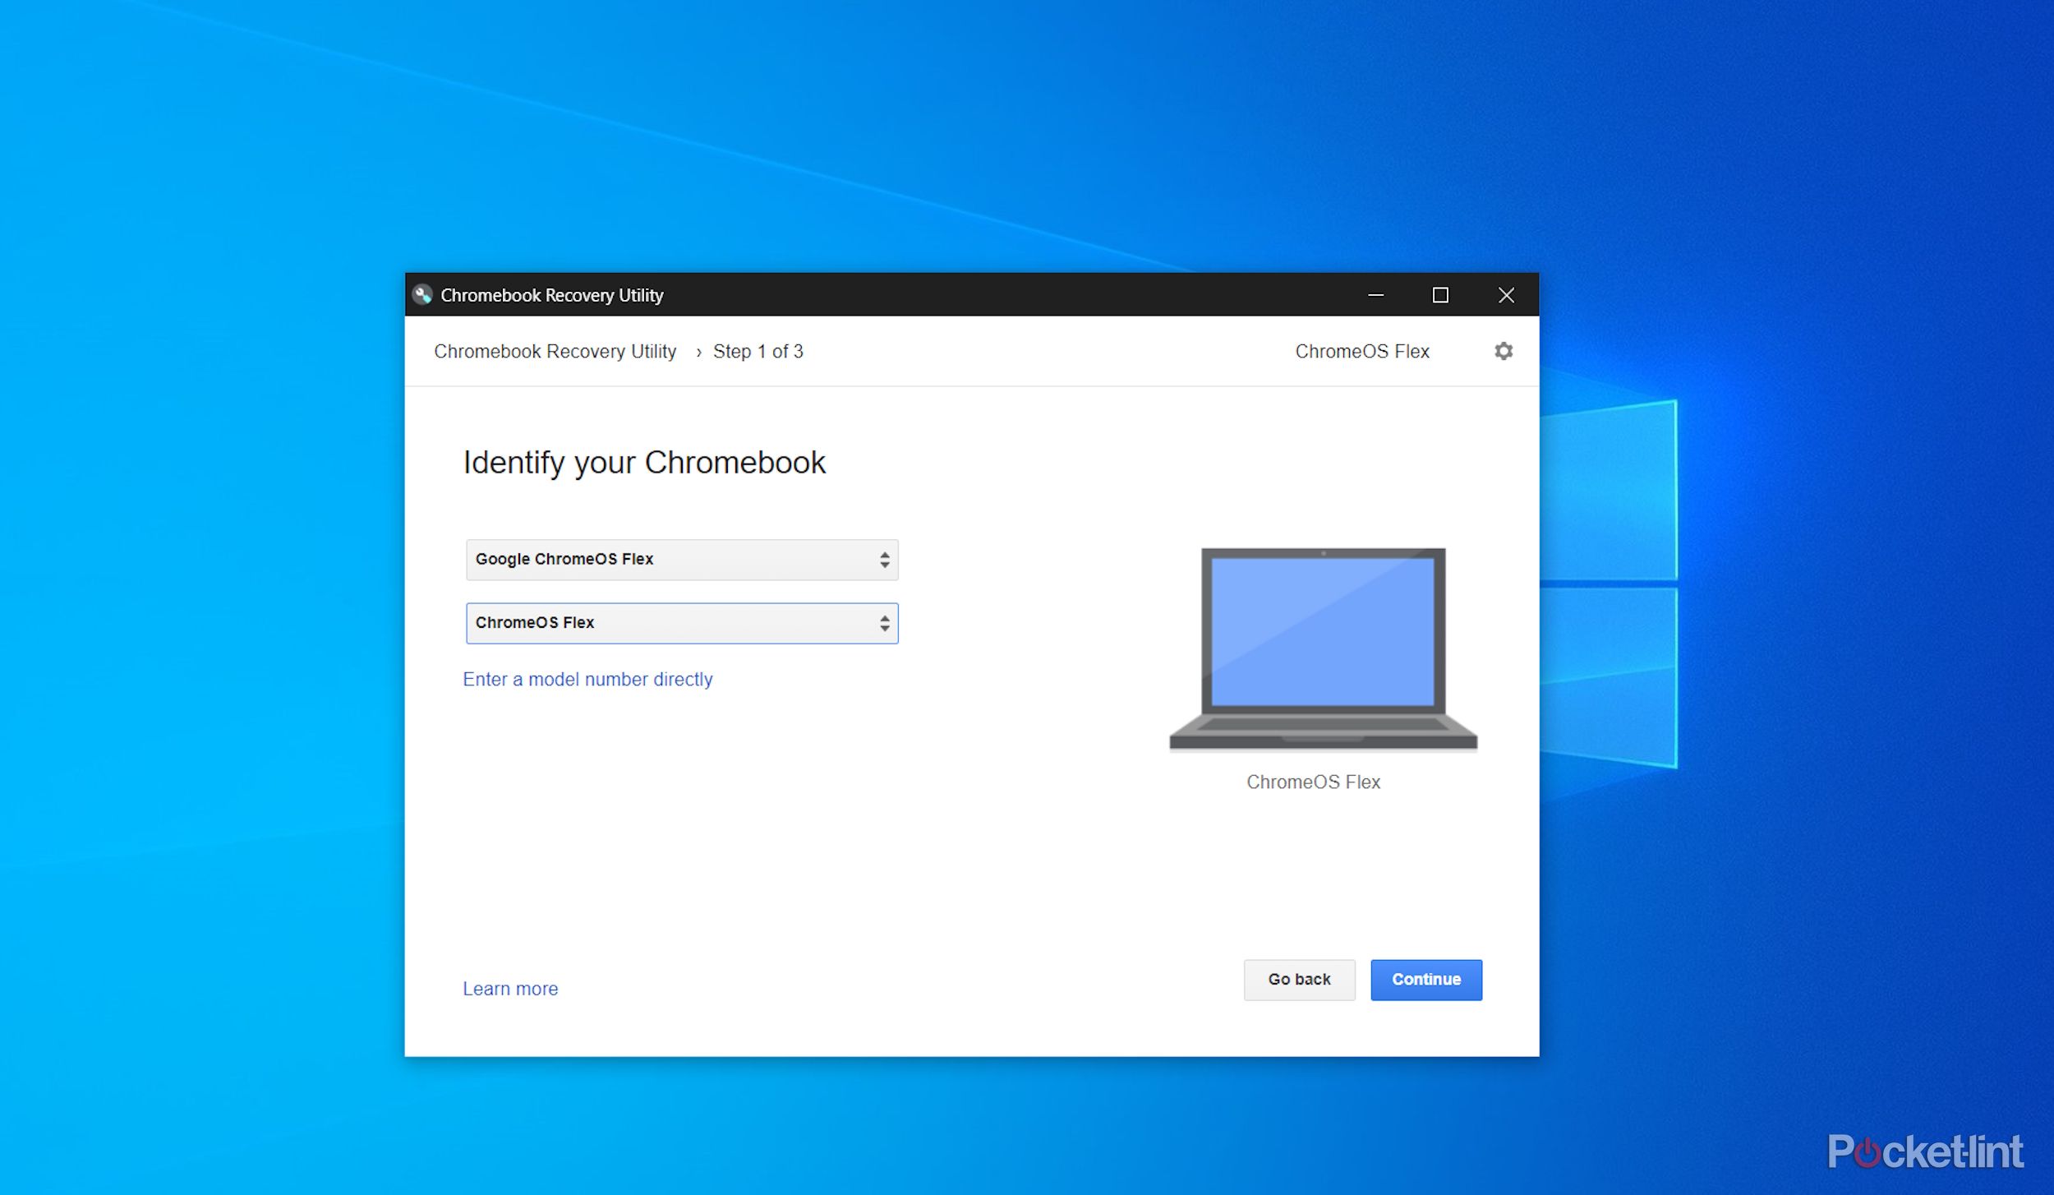Click 'Enter a model number directly' link
This screenshot has width=2054, height=1195.
point(587,679)
